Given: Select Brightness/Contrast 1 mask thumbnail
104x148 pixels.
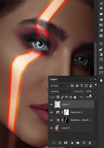Looking at the screenshot, I should point(66,120).
